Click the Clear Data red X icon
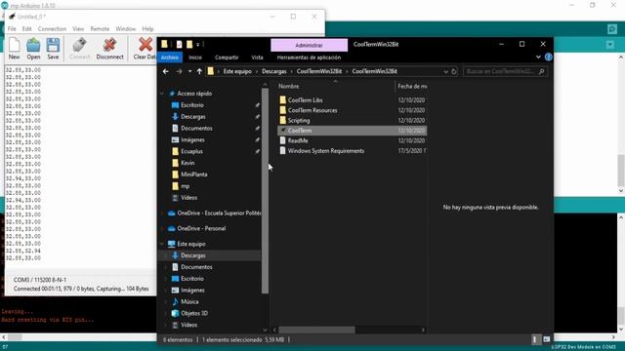 [x=146, y=45]
